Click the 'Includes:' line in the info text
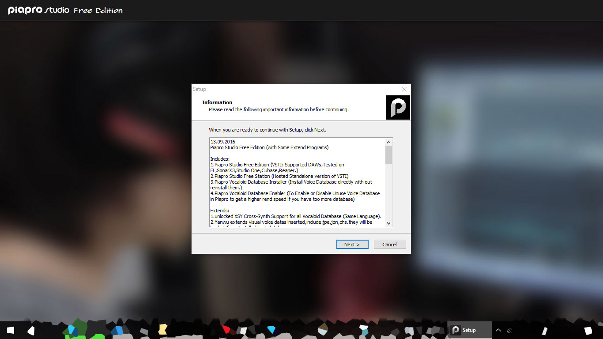 click(x=220, y=159)
